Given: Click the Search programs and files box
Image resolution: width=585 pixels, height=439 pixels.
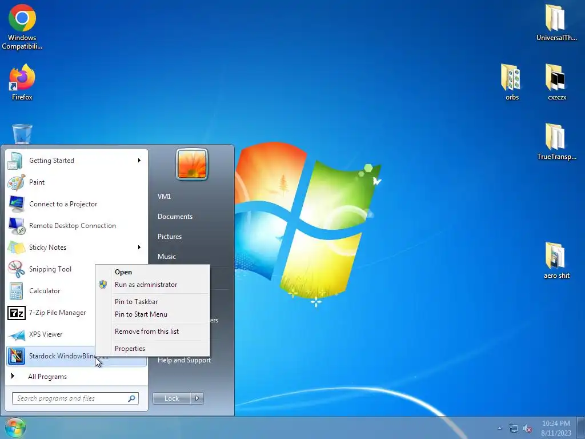Looking at the screenshot, I should (x=75, y=398).
